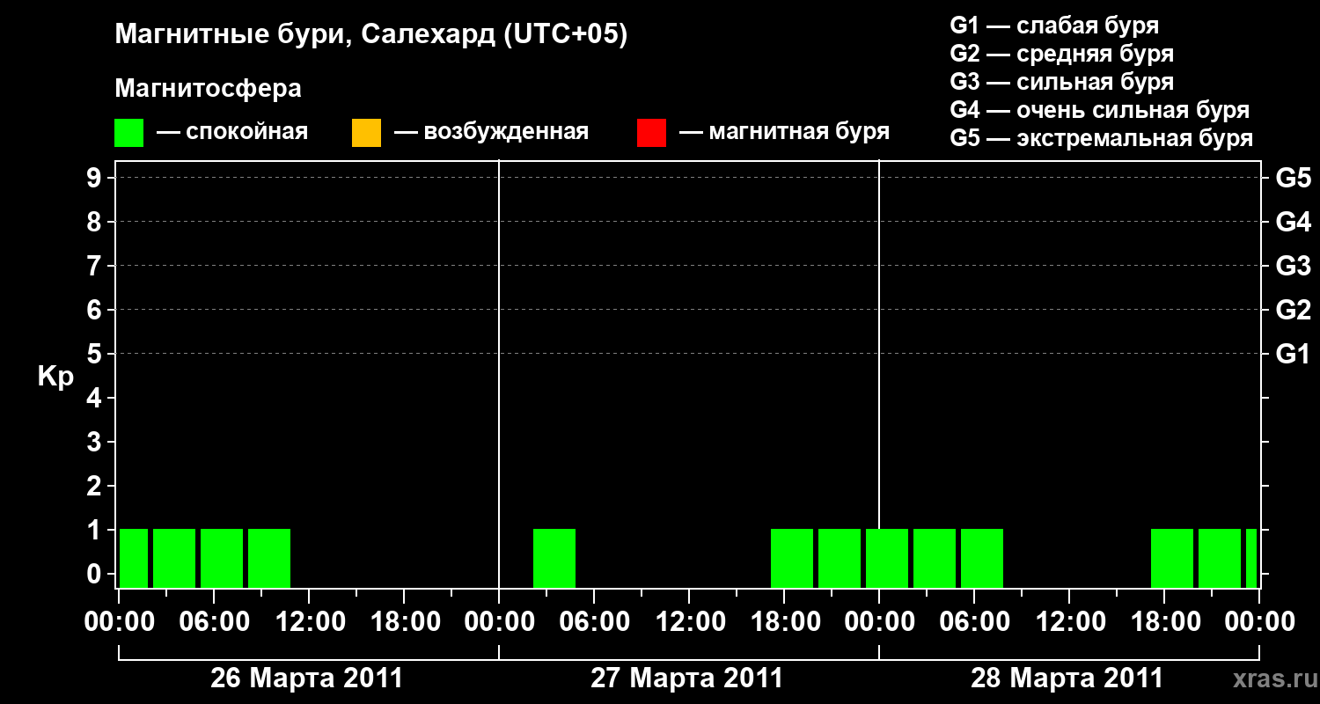1320x704 pixels.
Task: Click the 12:00 time label under 27 March
Action: coord(689,622)
